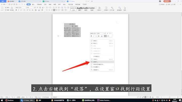This screenshot has height=102, width=182.
Task: Open Adobe Premiere from the taskbar
Action: coord(104,100)
